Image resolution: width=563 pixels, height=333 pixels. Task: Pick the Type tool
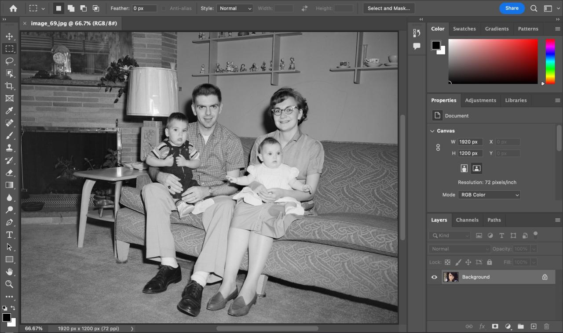click(9, 235)
